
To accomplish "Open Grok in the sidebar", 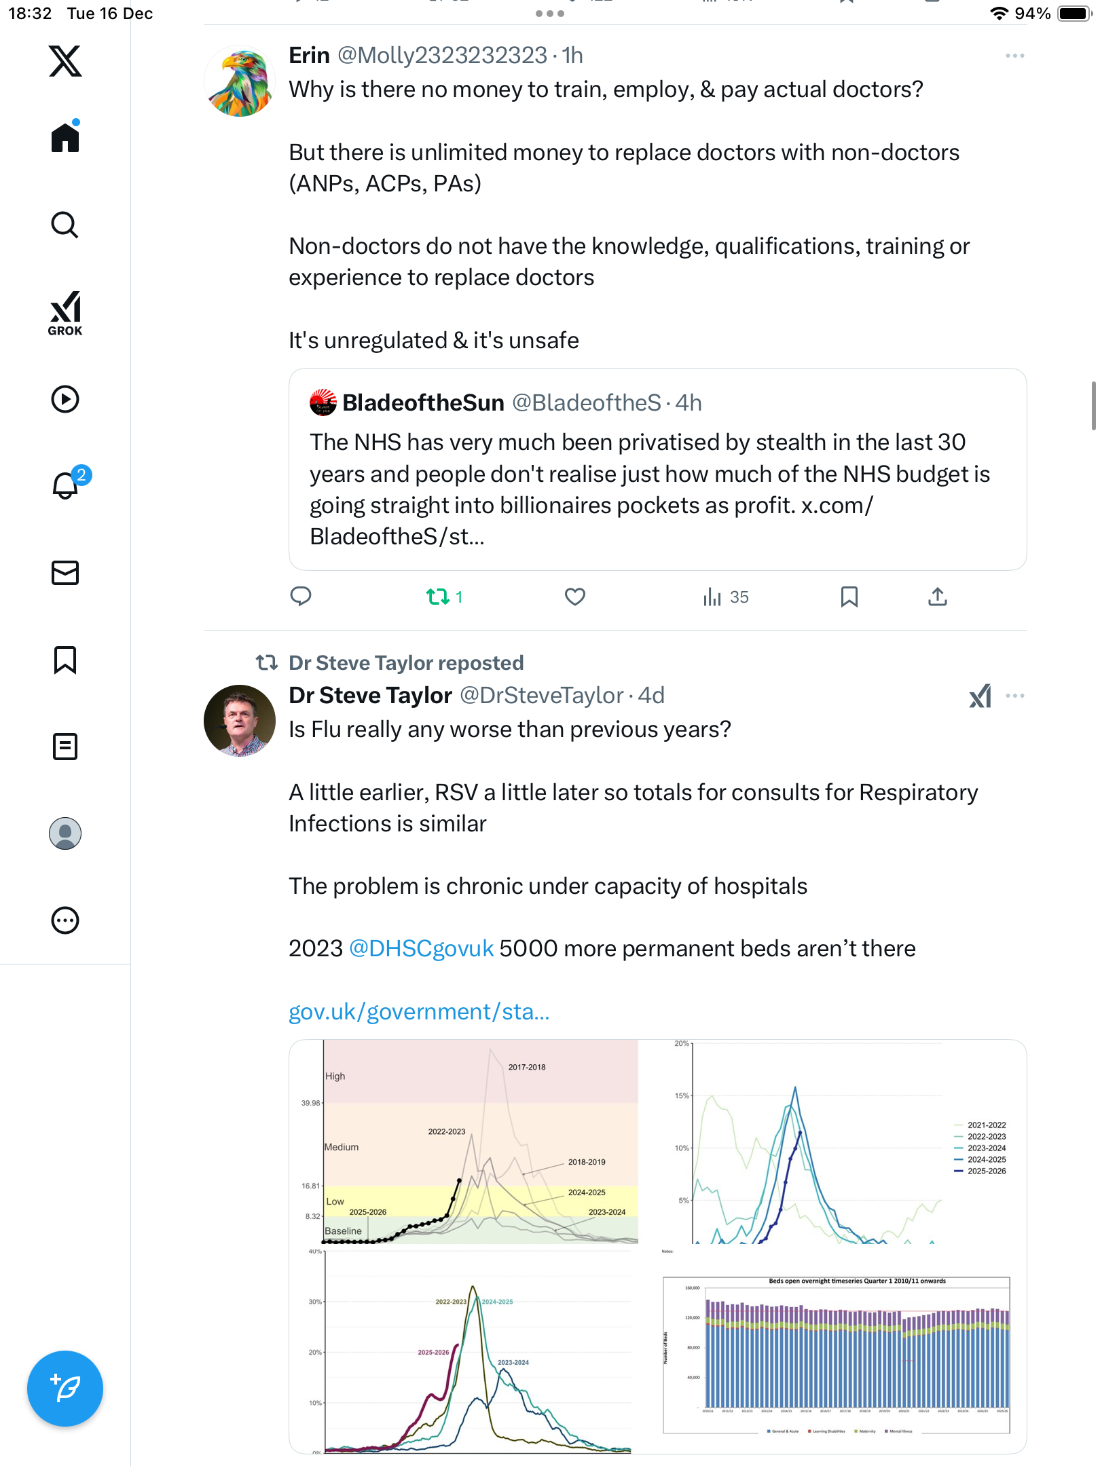I will pos(65,314).
